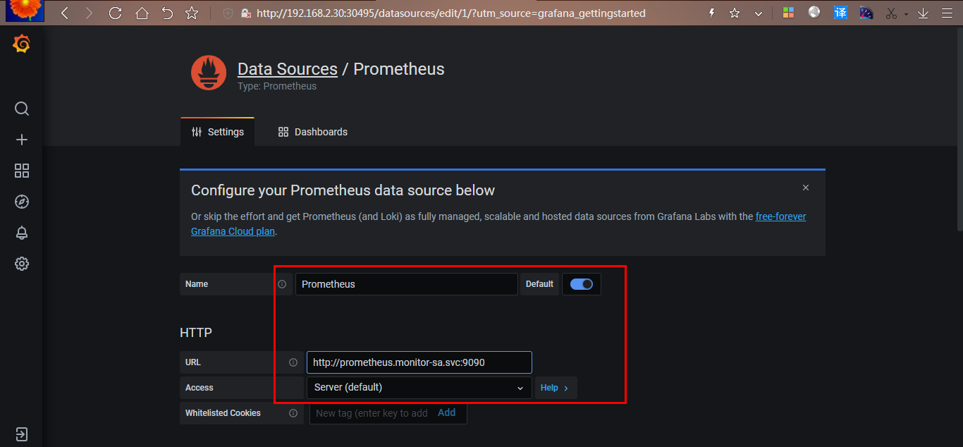The height and width of the screenshot is (447, 963).
Task: Switch to the Settings tab
Action: click(218, 132)
